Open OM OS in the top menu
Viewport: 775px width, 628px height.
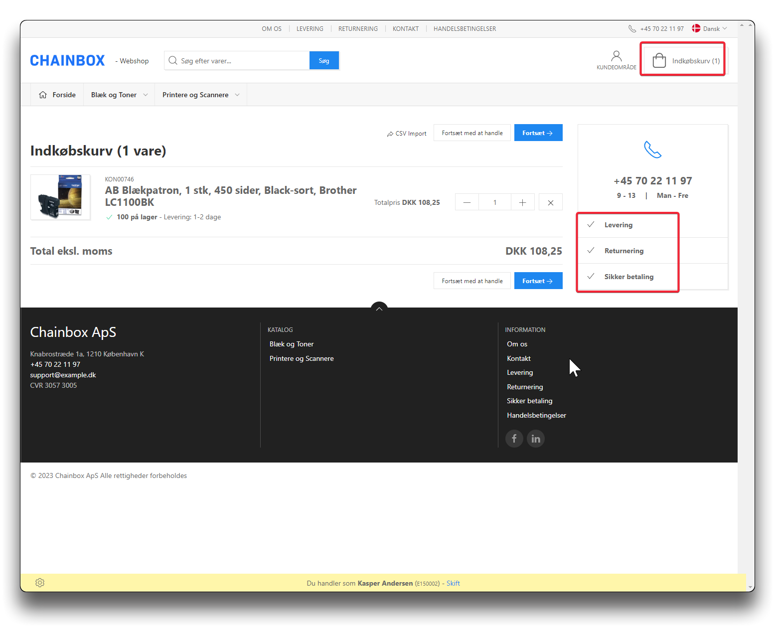coord(272,29)
